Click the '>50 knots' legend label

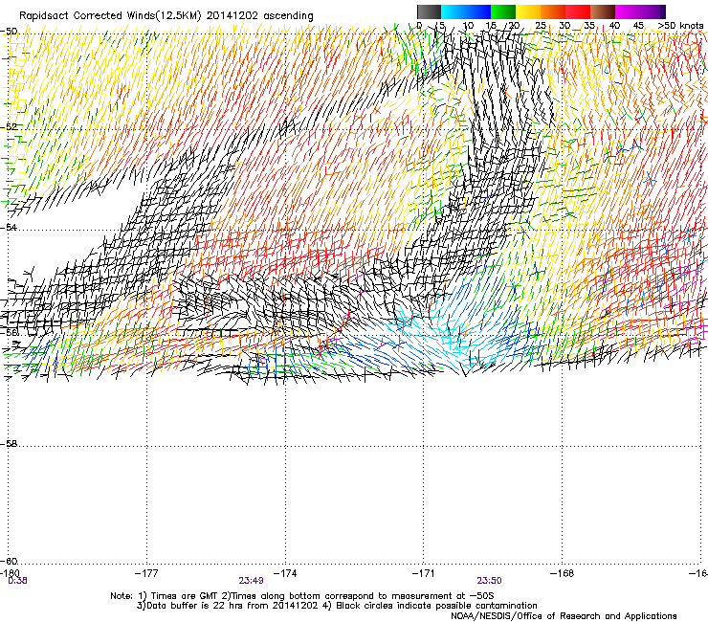(680, 26)
